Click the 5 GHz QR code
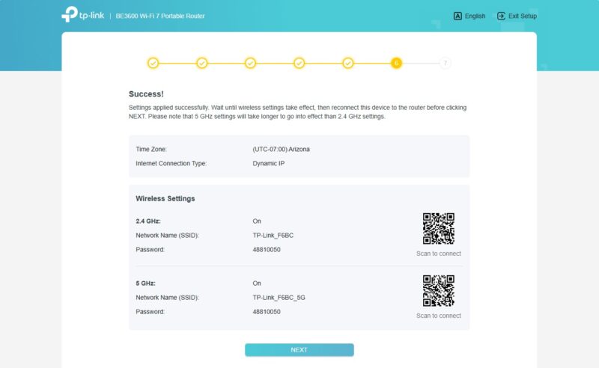 point(439,291)
